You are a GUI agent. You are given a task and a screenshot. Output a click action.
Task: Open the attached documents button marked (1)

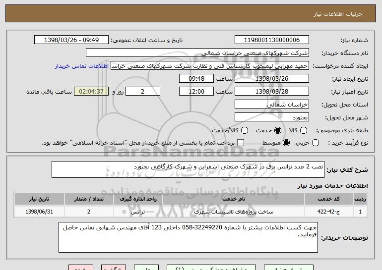click(211, 268)
